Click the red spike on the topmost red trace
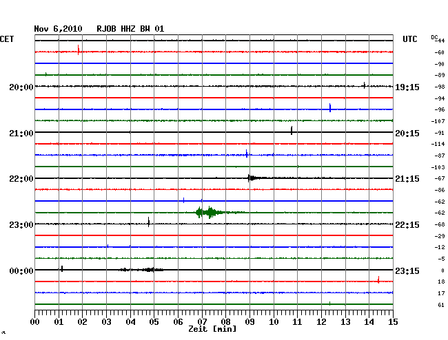 click(x=79, y=50)
